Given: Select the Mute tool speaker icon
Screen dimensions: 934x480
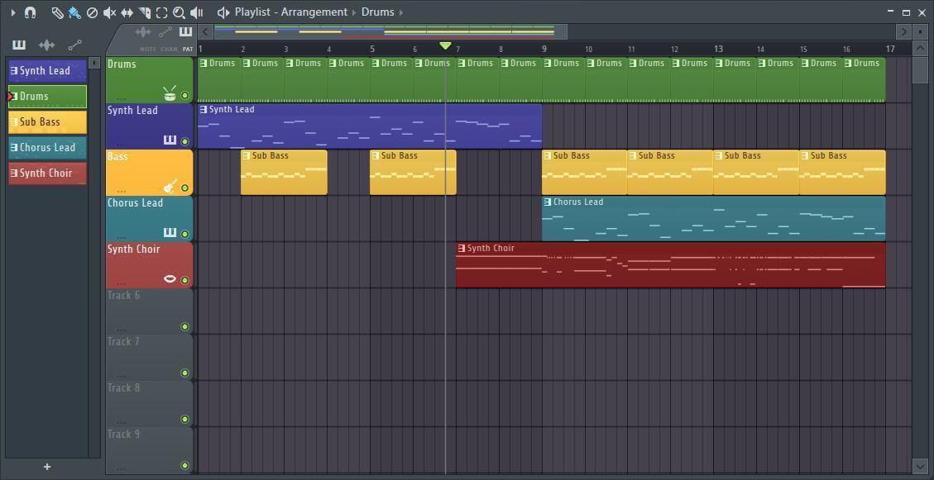Looking at the screenshot, I should [x=108, y=12].
